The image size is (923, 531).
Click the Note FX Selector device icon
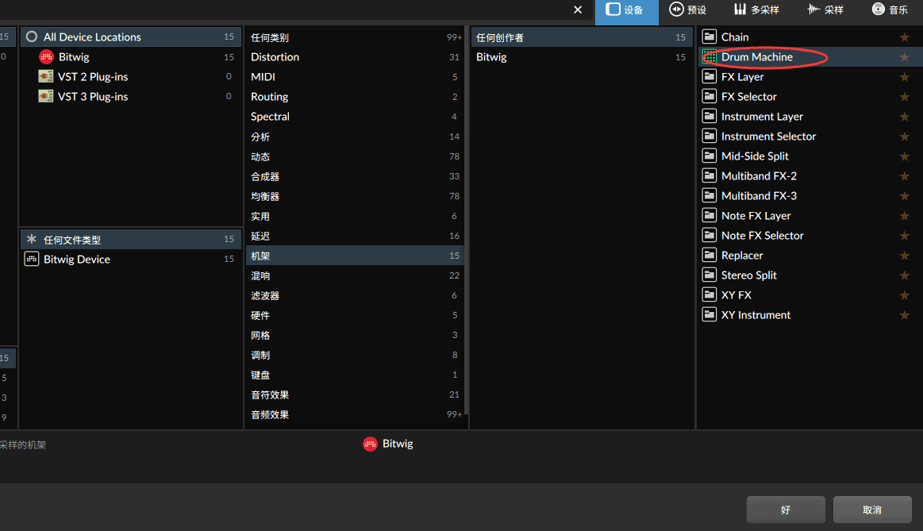click(x=710, y=235)
